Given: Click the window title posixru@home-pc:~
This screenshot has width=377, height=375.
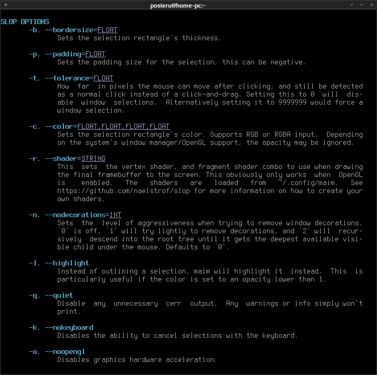Looking at the screenshot, I should pyautogui.click(x=178, y=6).
